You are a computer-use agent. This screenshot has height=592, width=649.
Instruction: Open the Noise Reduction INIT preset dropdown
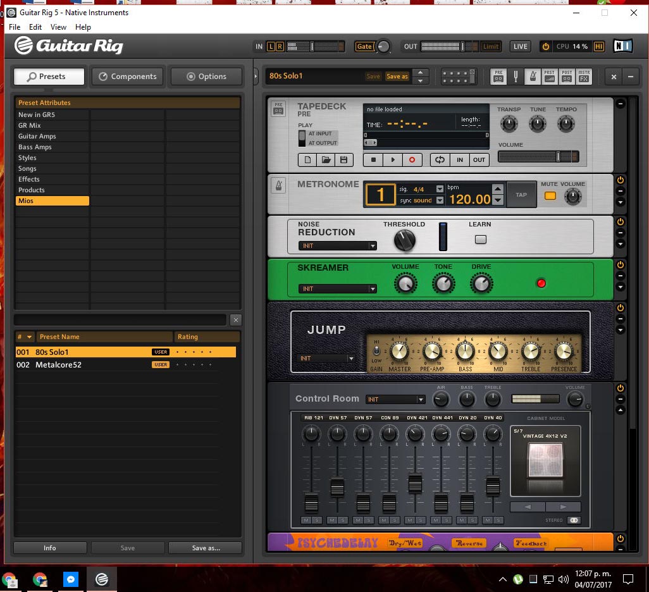pyautogui.click(x=337, y=246)
